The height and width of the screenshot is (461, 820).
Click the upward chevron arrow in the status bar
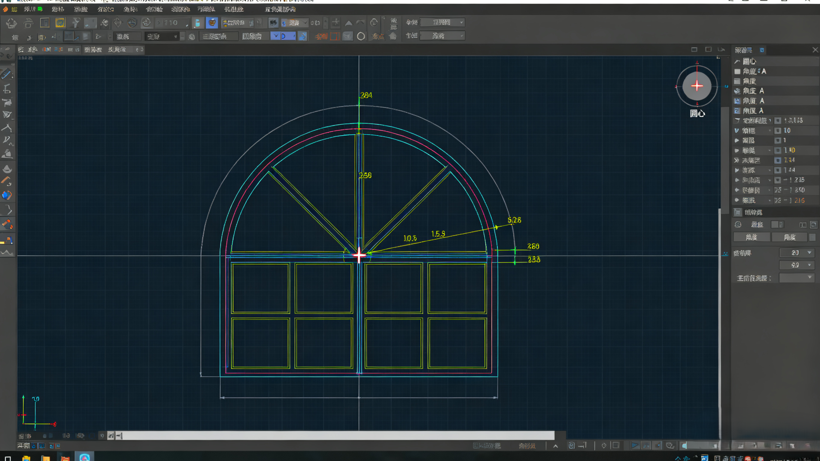click(555, 446)
